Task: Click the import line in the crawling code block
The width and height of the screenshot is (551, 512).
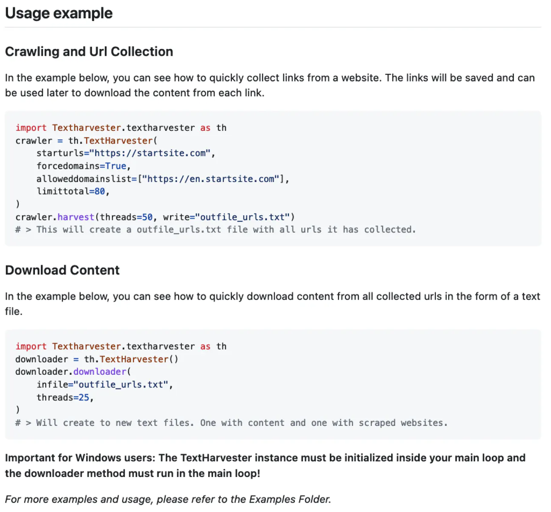Action: coord(121,128)
